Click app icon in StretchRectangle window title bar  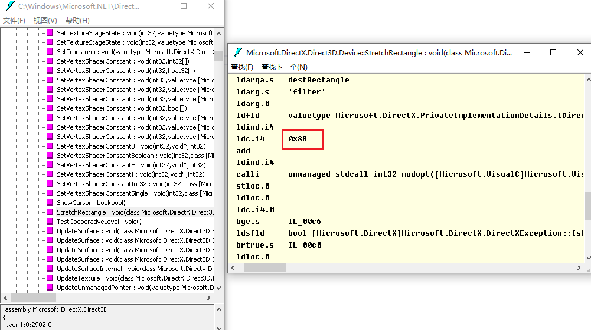click(238, 52)
